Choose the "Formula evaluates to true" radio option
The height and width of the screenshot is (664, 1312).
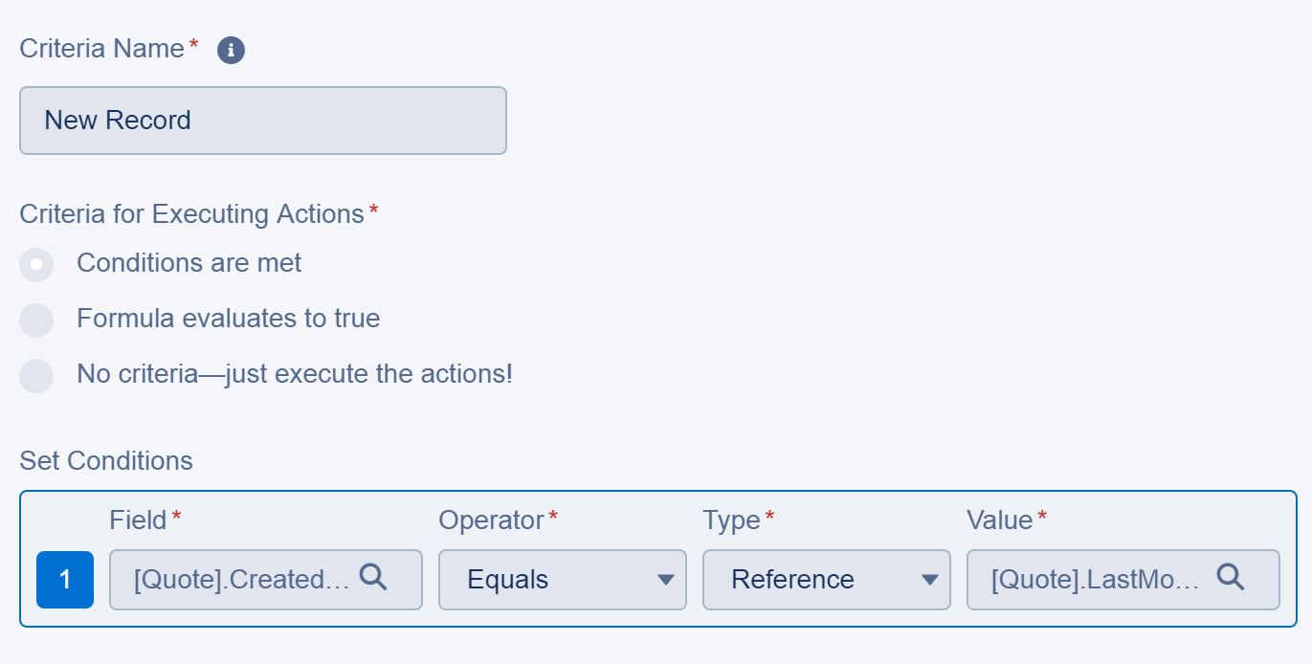(x=36, y=320)
